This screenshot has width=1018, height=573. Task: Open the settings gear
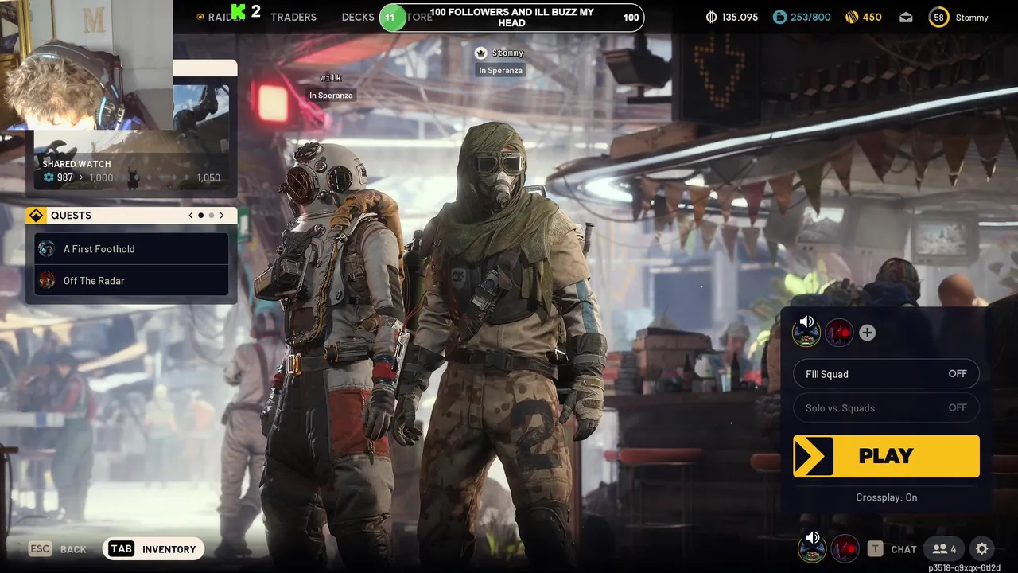982,548
